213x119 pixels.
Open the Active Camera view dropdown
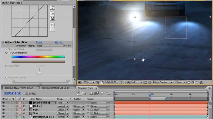pos(162,82)
